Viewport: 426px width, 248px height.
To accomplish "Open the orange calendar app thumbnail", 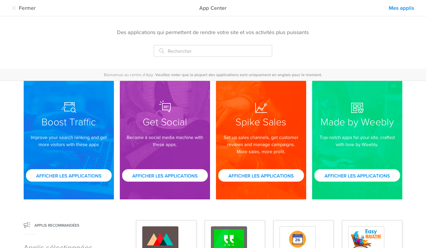I will (x=298, y=237).
